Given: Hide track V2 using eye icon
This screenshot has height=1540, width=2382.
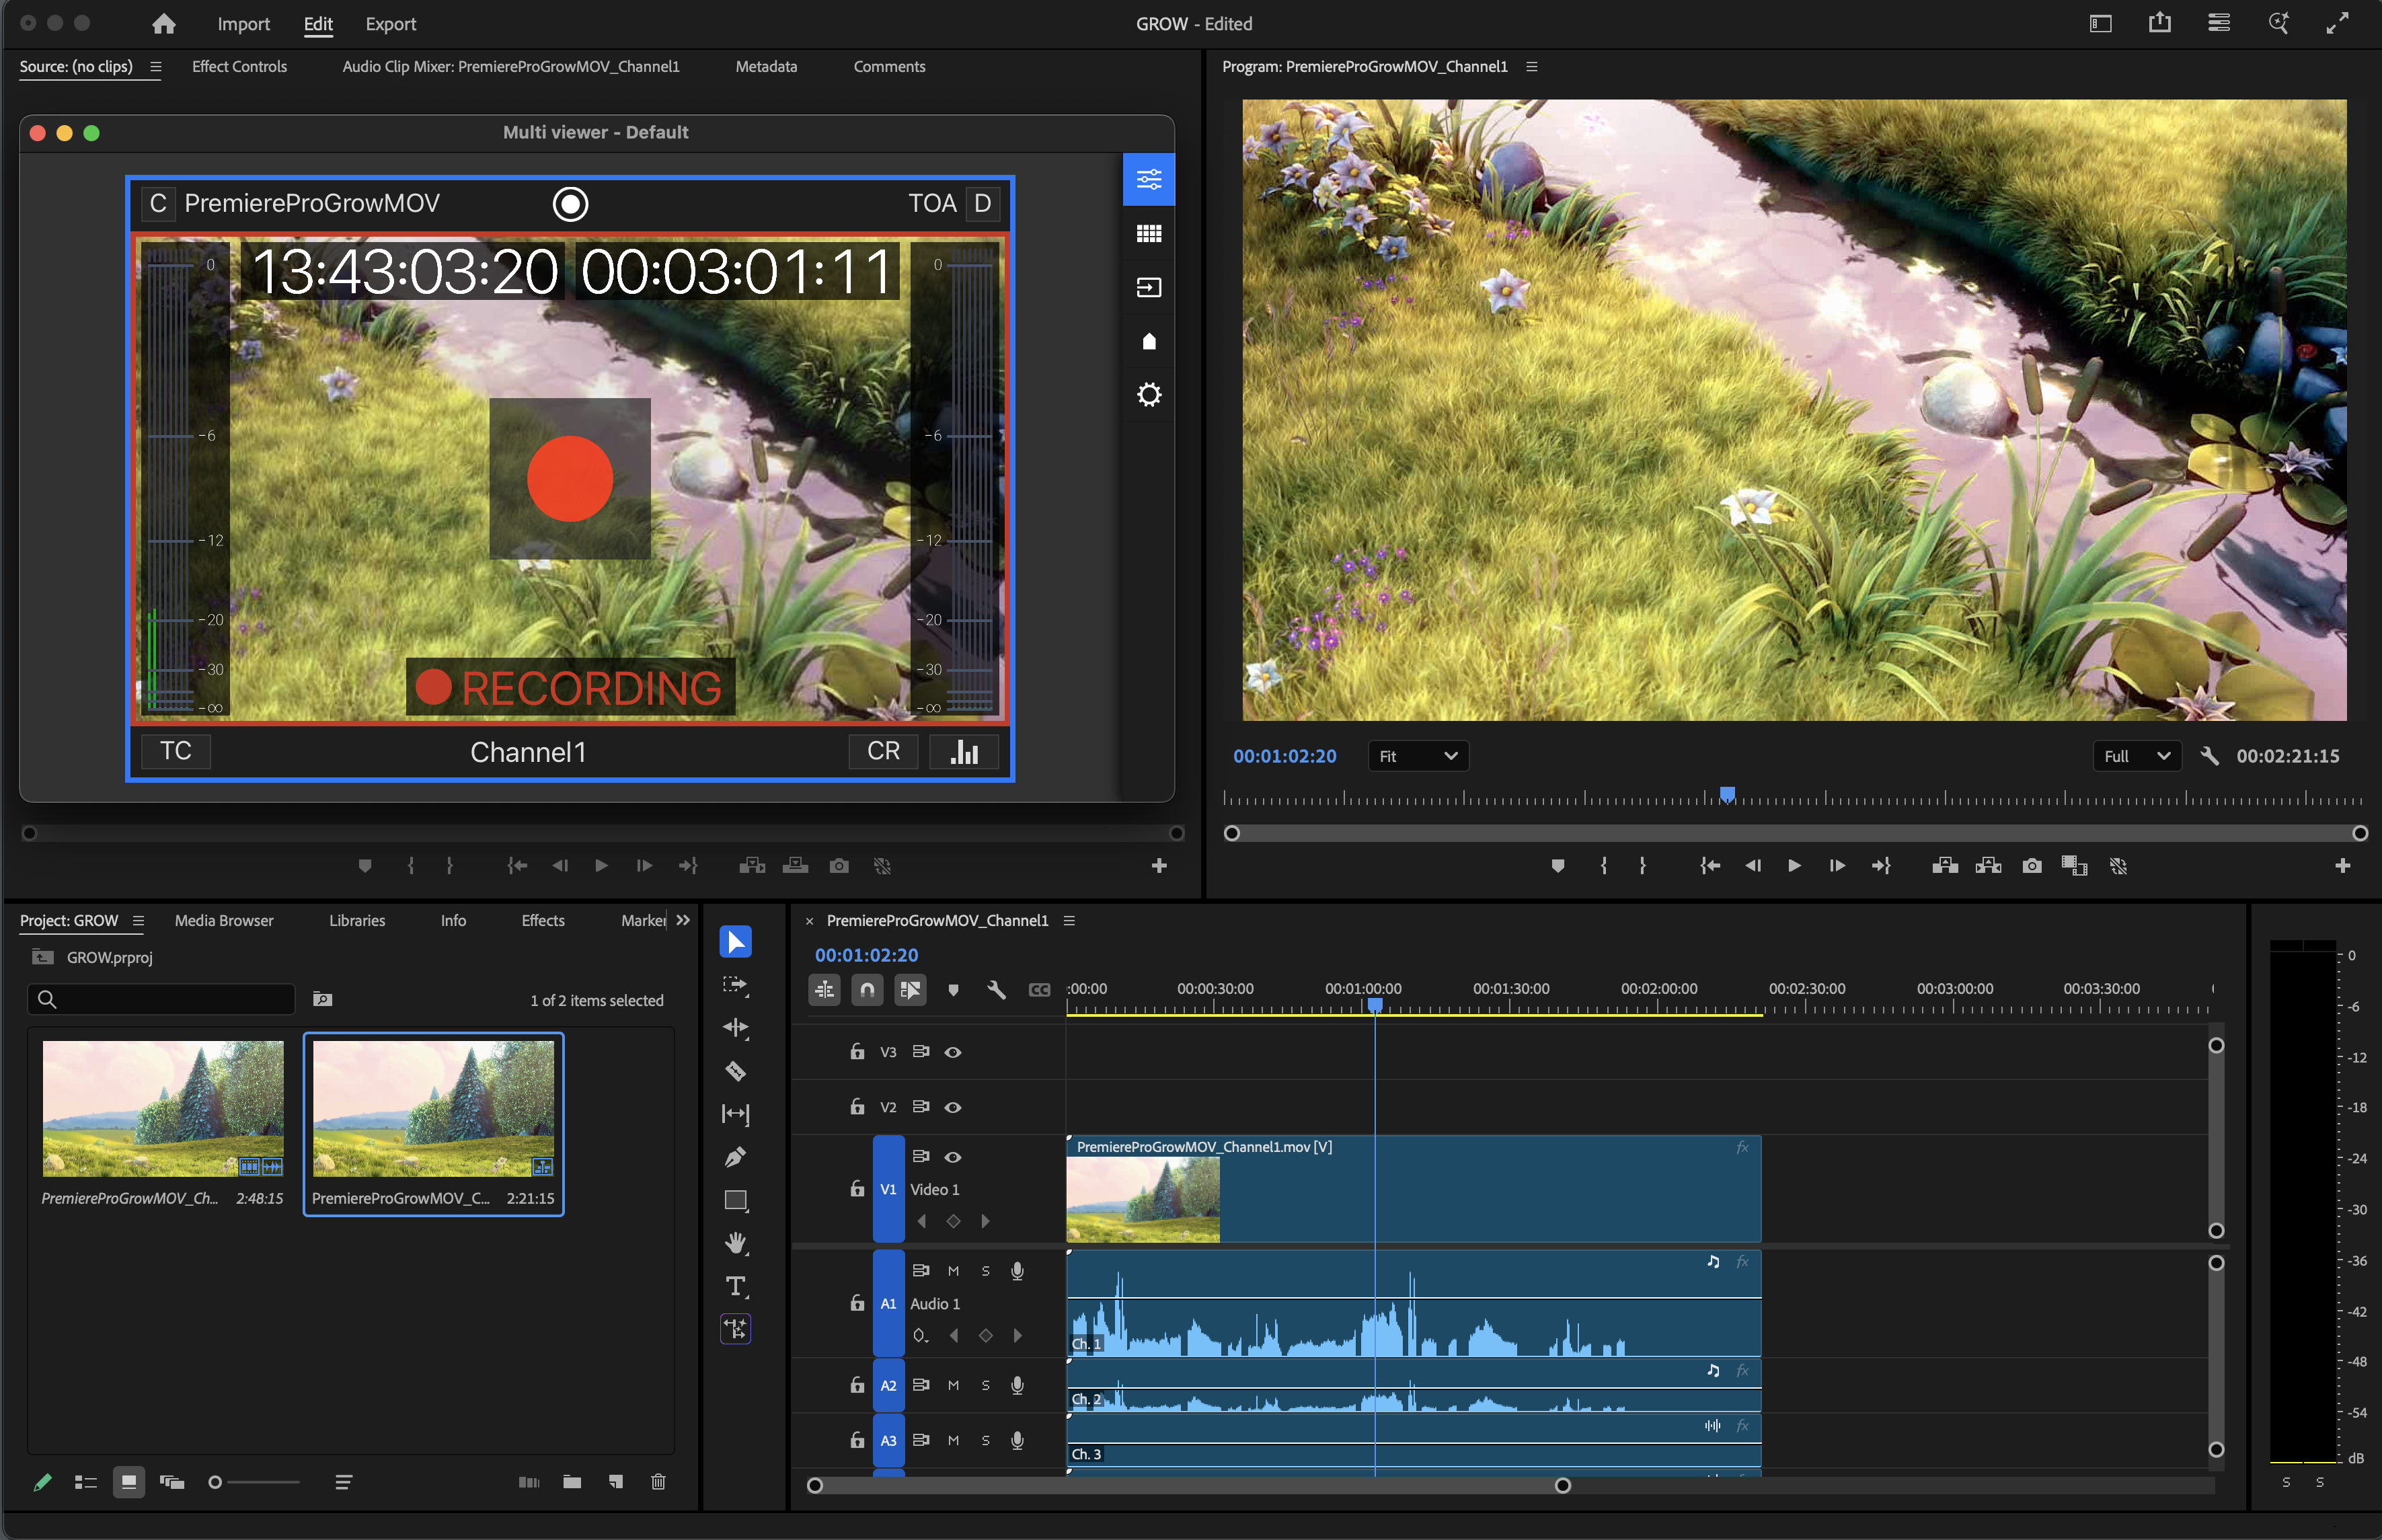Looking at the screenshot, I should 953,1107.
